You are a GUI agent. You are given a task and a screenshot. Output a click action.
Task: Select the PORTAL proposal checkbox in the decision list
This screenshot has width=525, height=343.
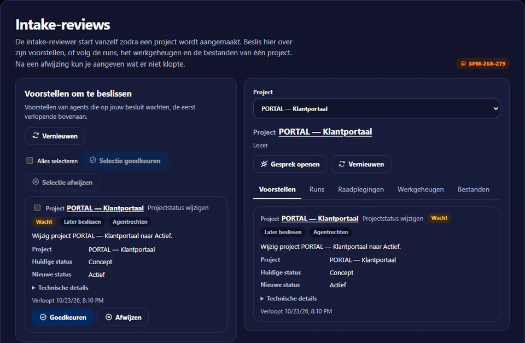point(37,208)
